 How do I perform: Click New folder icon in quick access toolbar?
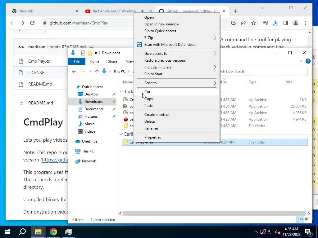click(90, 53)
